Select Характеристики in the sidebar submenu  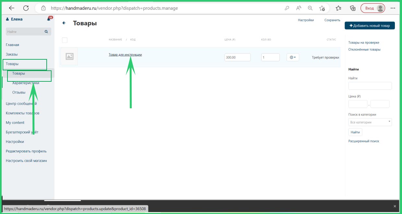pos(26,83)
